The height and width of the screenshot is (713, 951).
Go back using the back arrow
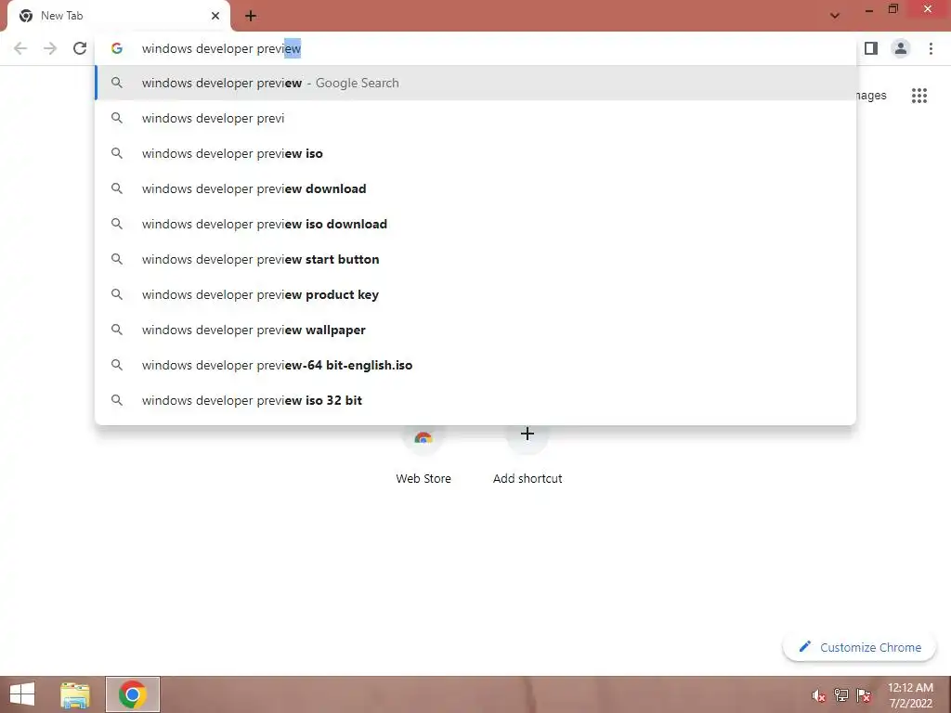click(20, 48)
